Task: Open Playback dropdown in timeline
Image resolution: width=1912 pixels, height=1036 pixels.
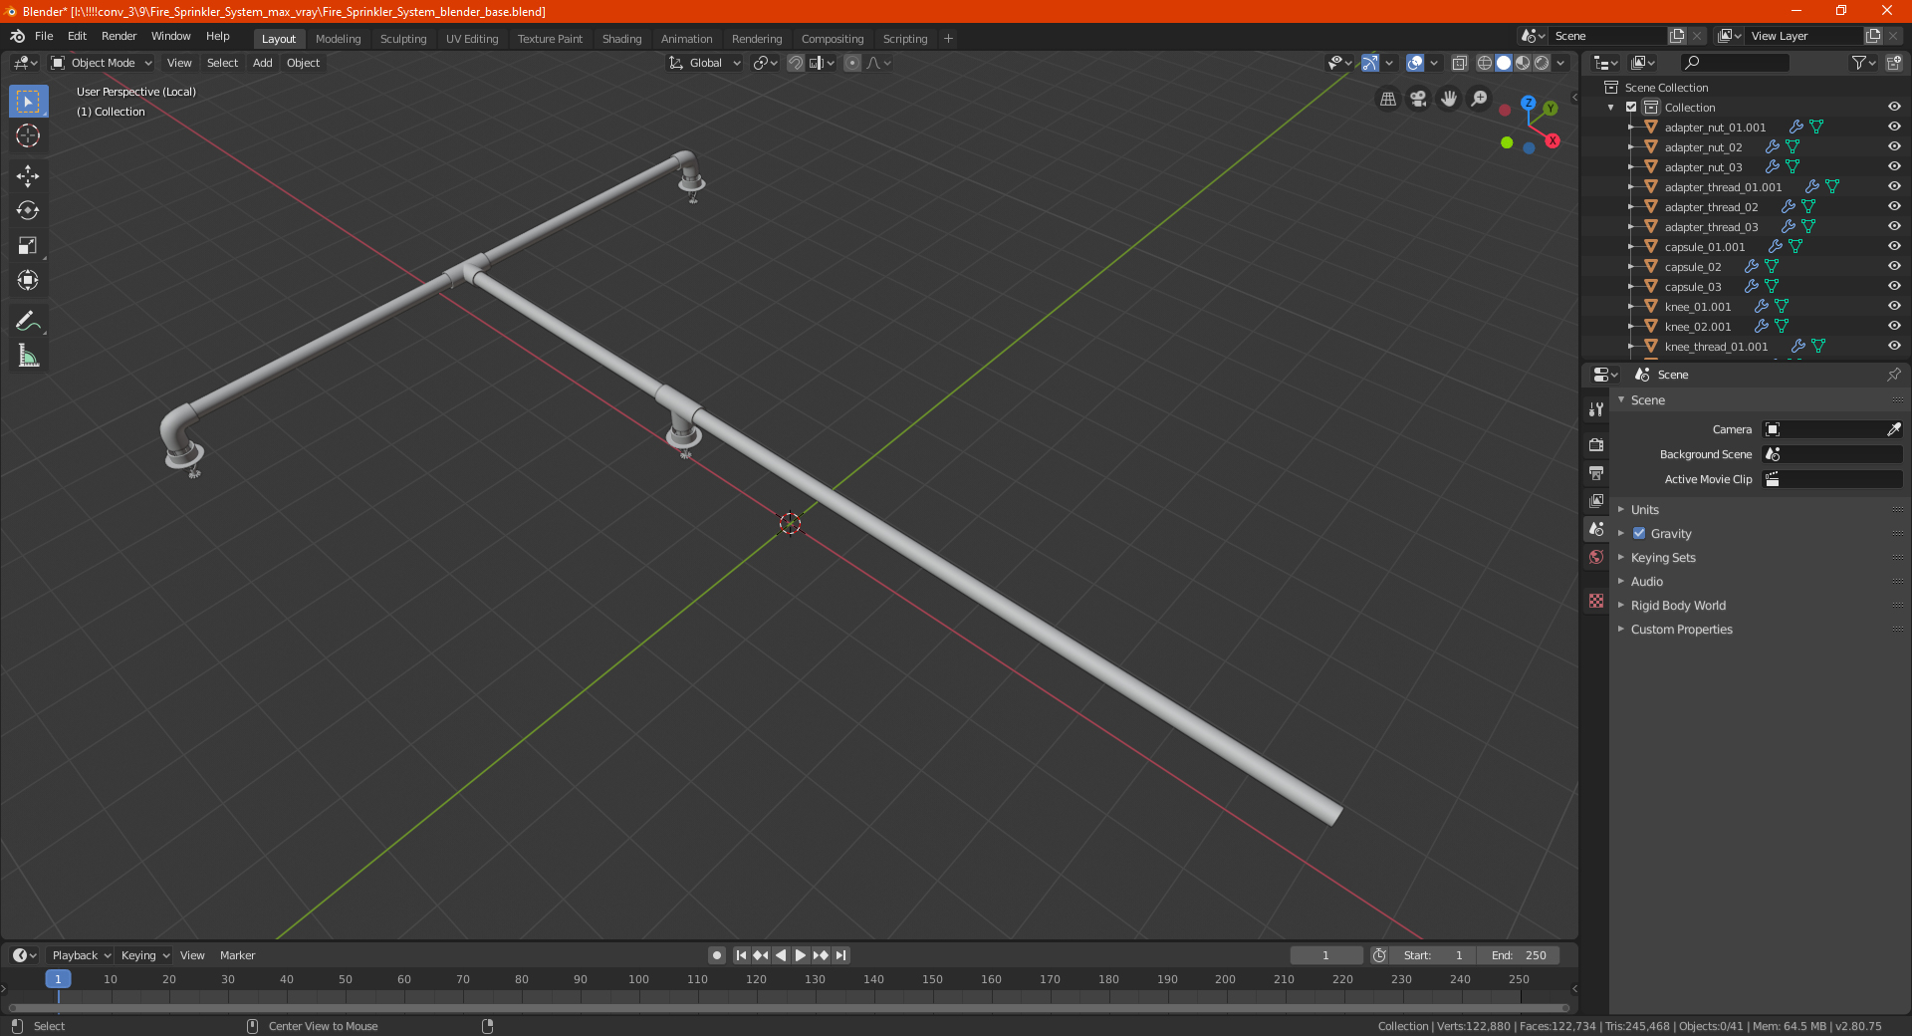Action: [x=81, y=955]
